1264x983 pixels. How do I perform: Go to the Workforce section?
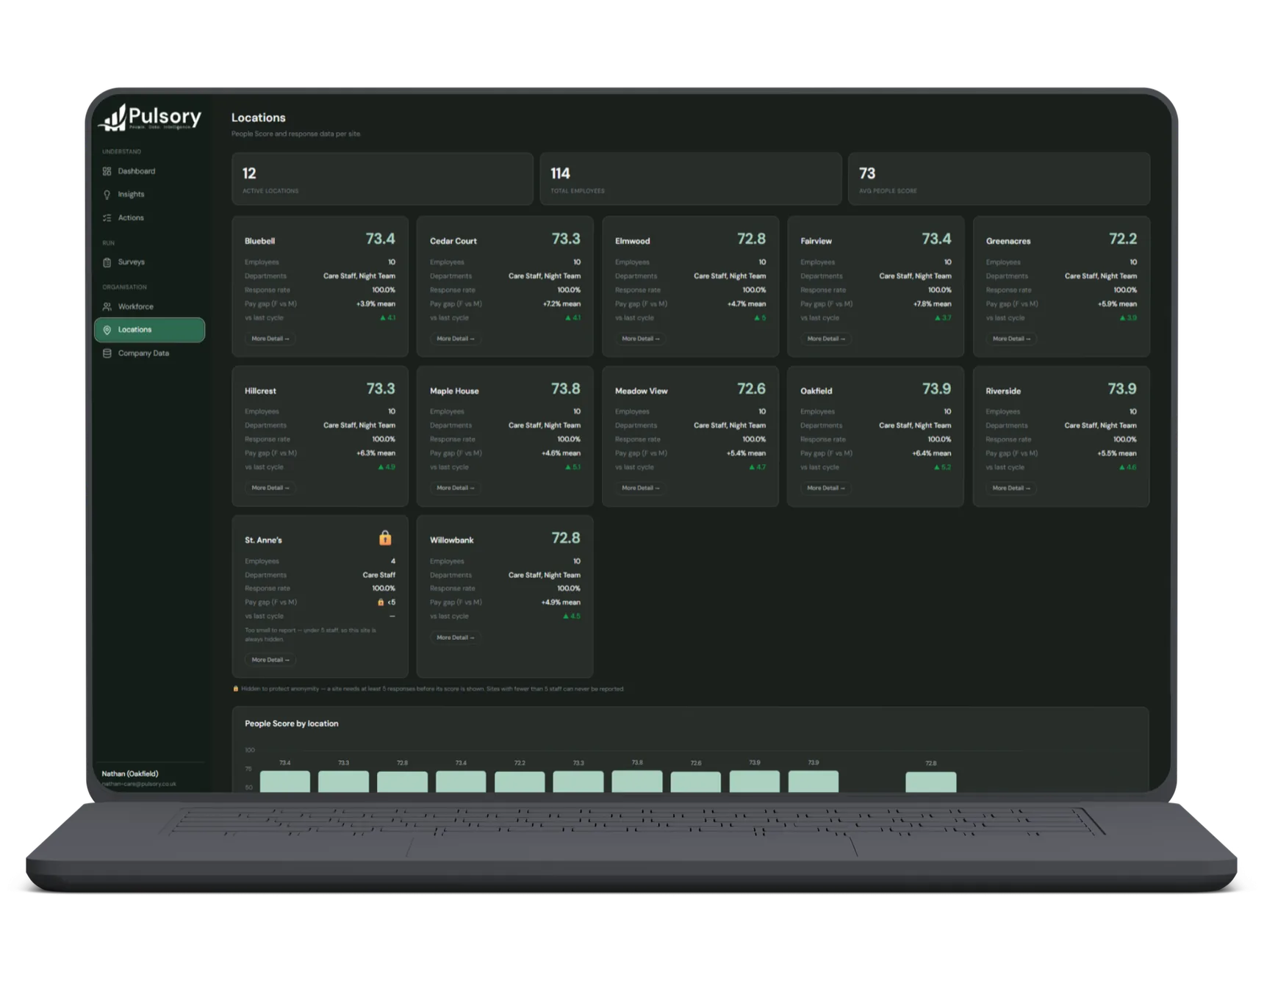[x=150, y=306]
